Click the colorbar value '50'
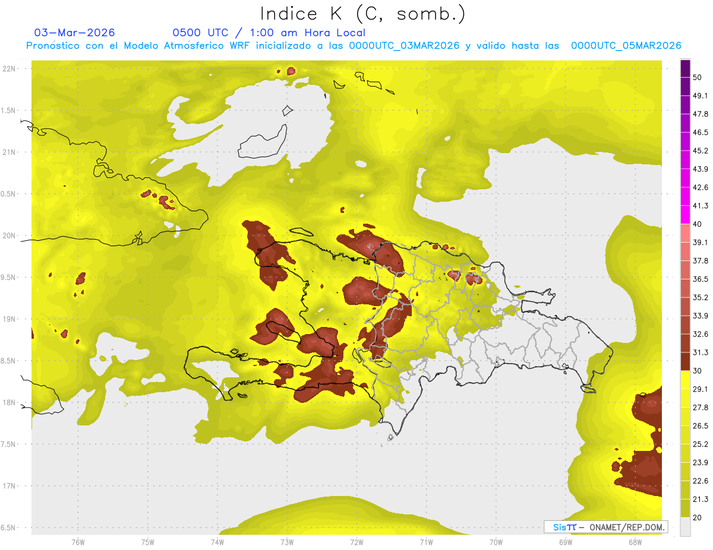 (698, 77)
